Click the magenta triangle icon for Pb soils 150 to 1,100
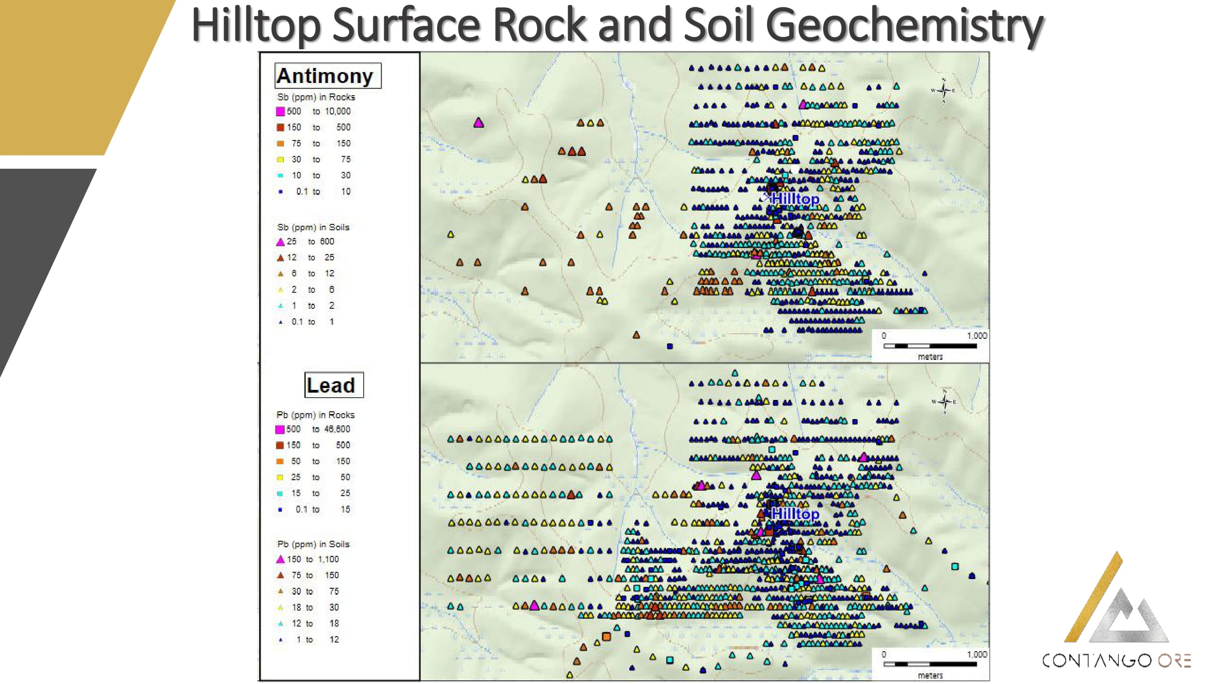Image resolution: width=1217 pixels, height=684 pixels. click(280, 560)
